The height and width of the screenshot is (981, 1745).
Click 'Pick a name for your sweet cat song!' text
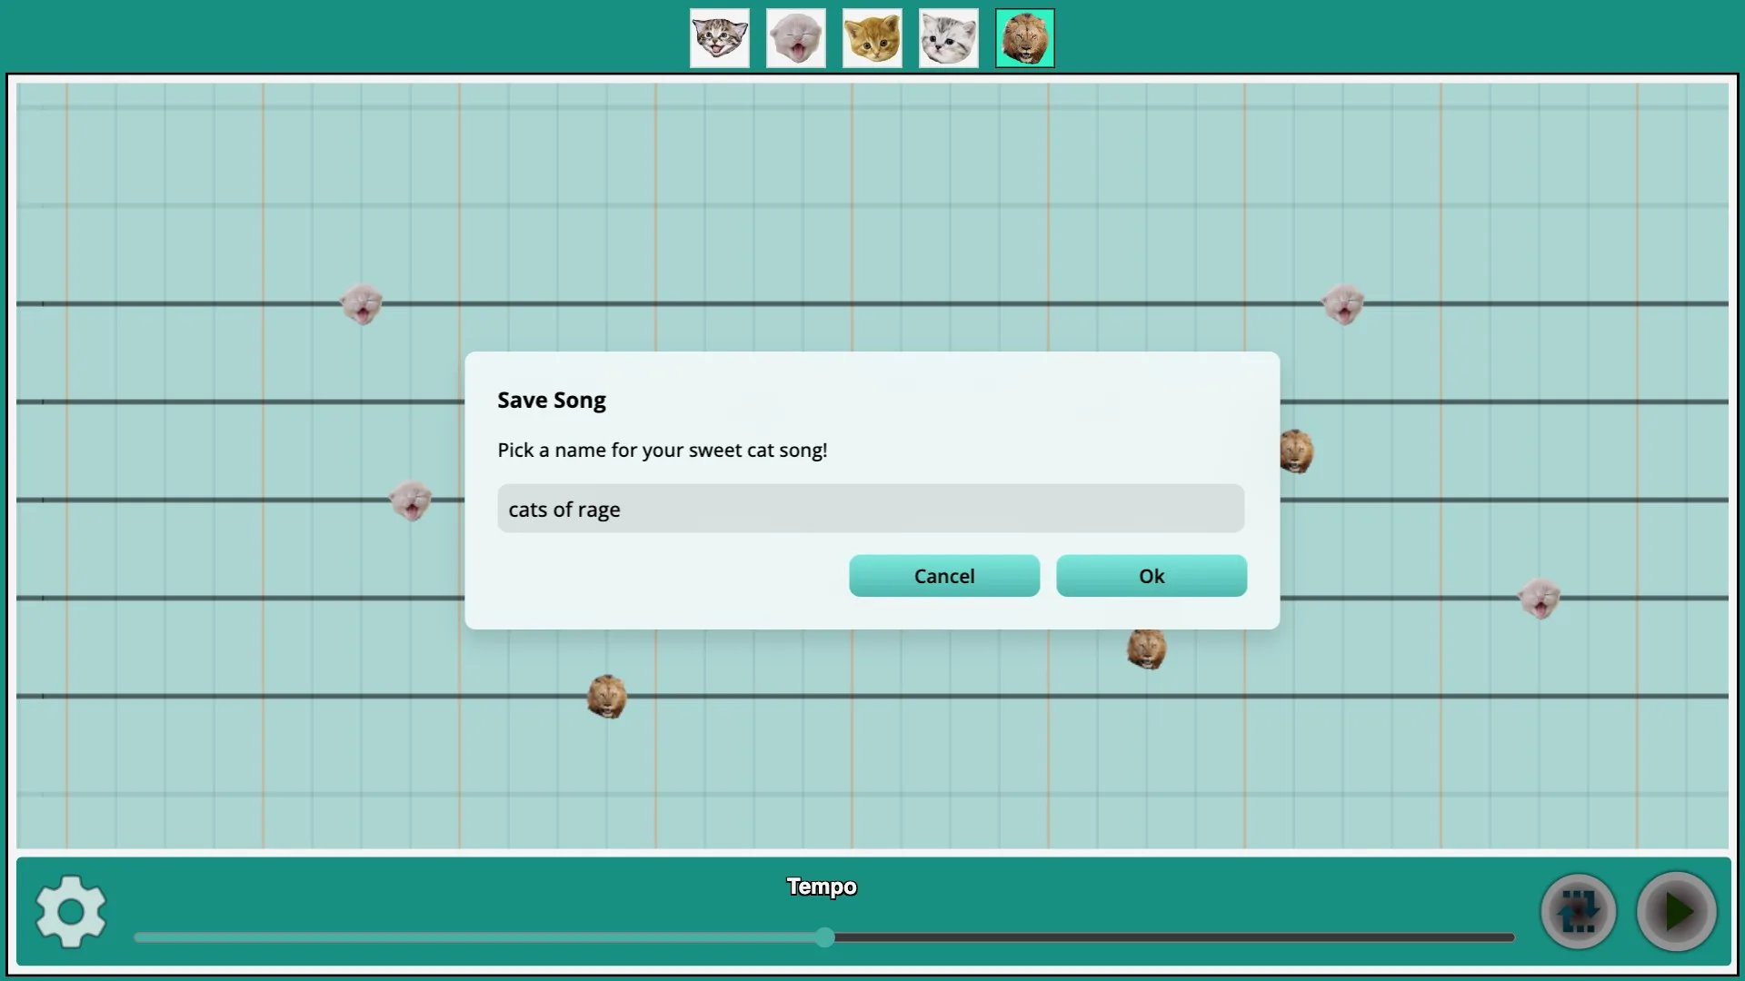tap(663, 451)
